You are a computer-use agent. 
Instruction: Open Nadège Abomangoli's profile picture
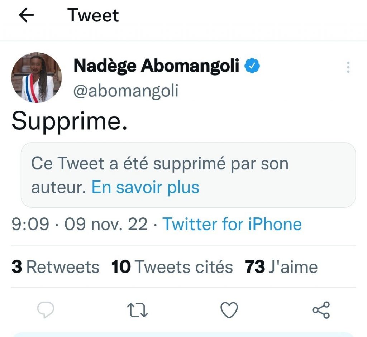tap(37, 78)
